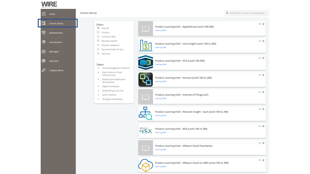Click Learning Path link under Cost Insight

click(x=161, y=47)
